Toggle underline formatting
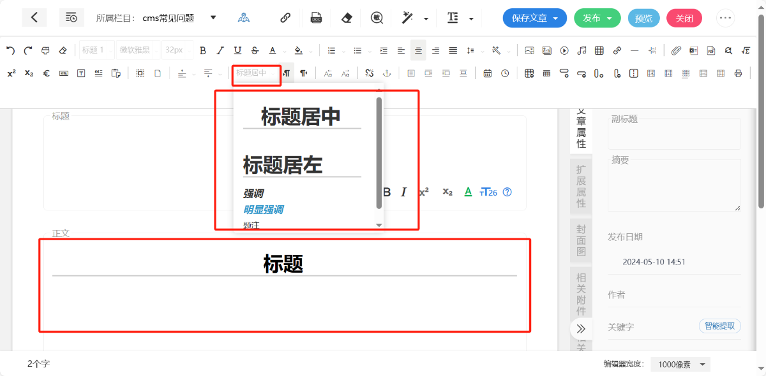The width and height of the screenshot is (766, 376). click(x=237, y=50)
